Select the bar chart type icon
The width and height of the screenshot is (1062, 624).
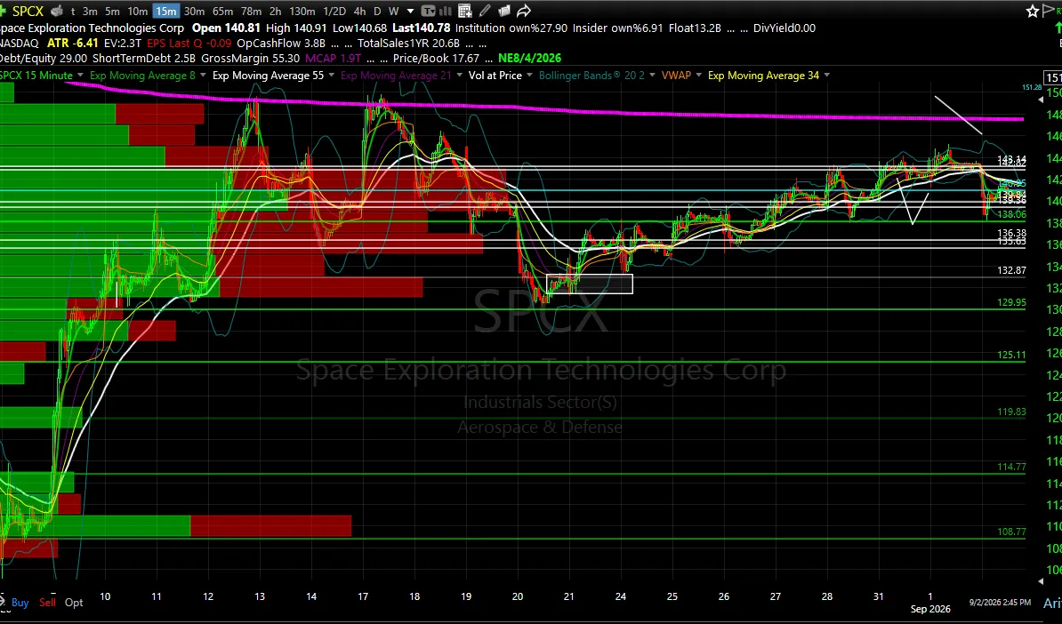446,11
